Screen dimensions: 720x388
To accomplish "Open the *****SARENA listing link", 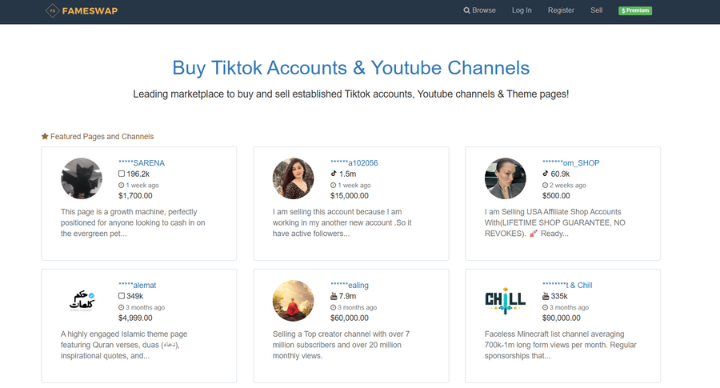I will [x=142, y=163].
